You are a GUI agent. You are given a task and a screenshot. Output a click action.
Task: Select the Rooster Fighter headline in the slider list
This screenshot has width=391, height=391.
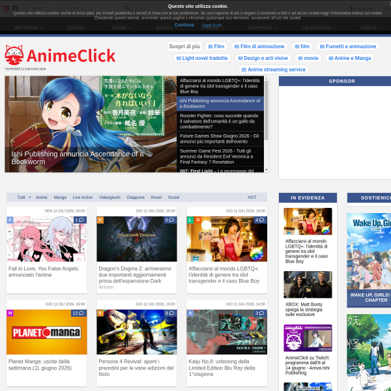[x=220, y=121]
